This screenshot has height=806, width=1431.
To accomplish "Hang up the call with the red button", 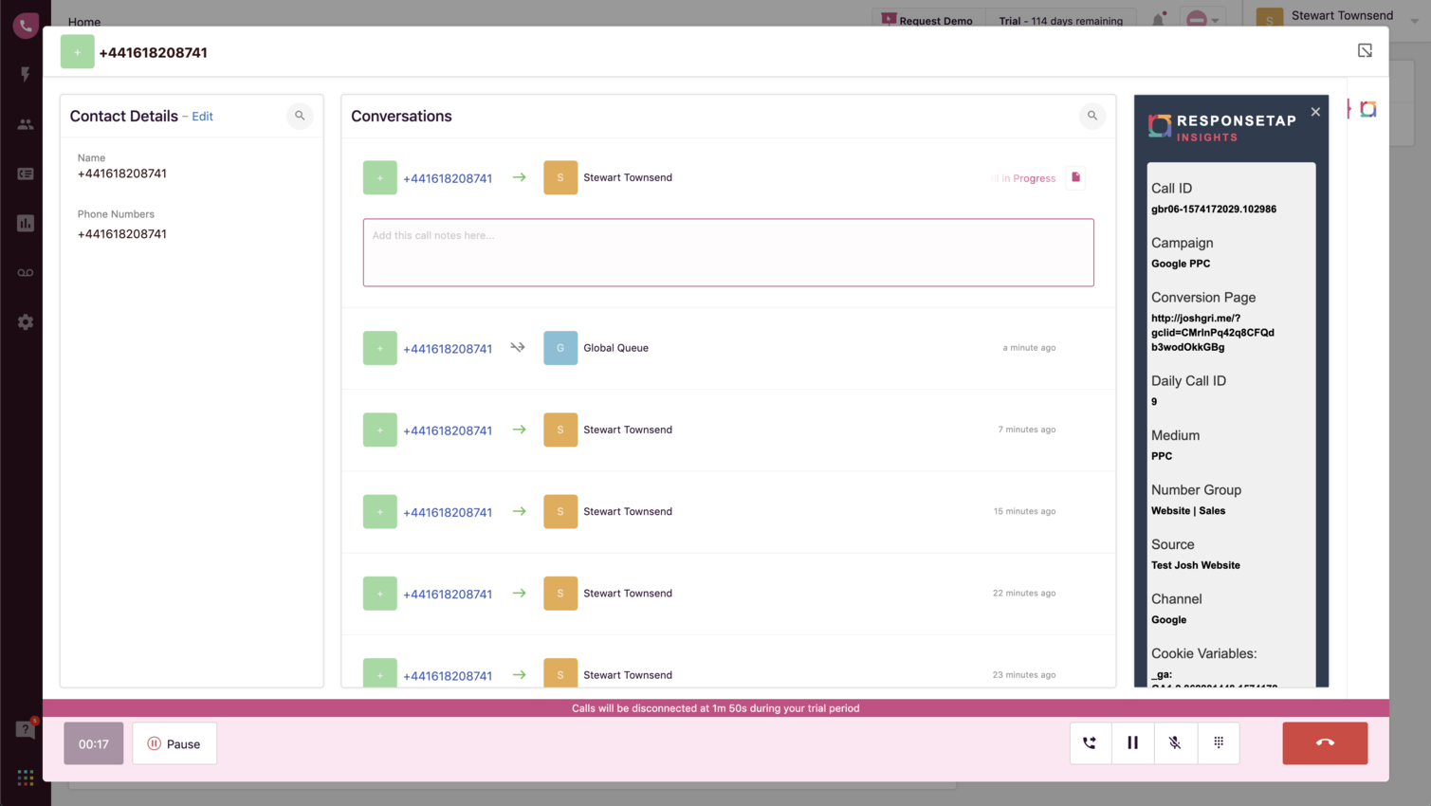I will click(1324, 742).
